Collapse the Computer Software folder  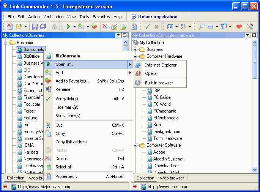[135, 145]
